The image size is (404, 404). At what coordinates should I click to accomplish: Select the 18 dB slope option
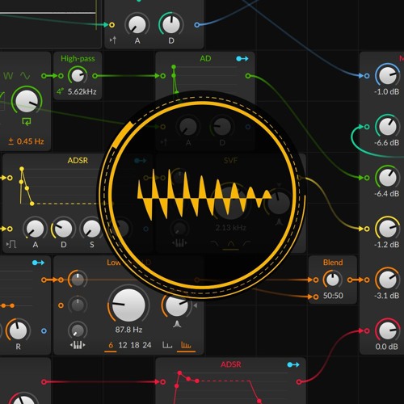coord(135,345)
